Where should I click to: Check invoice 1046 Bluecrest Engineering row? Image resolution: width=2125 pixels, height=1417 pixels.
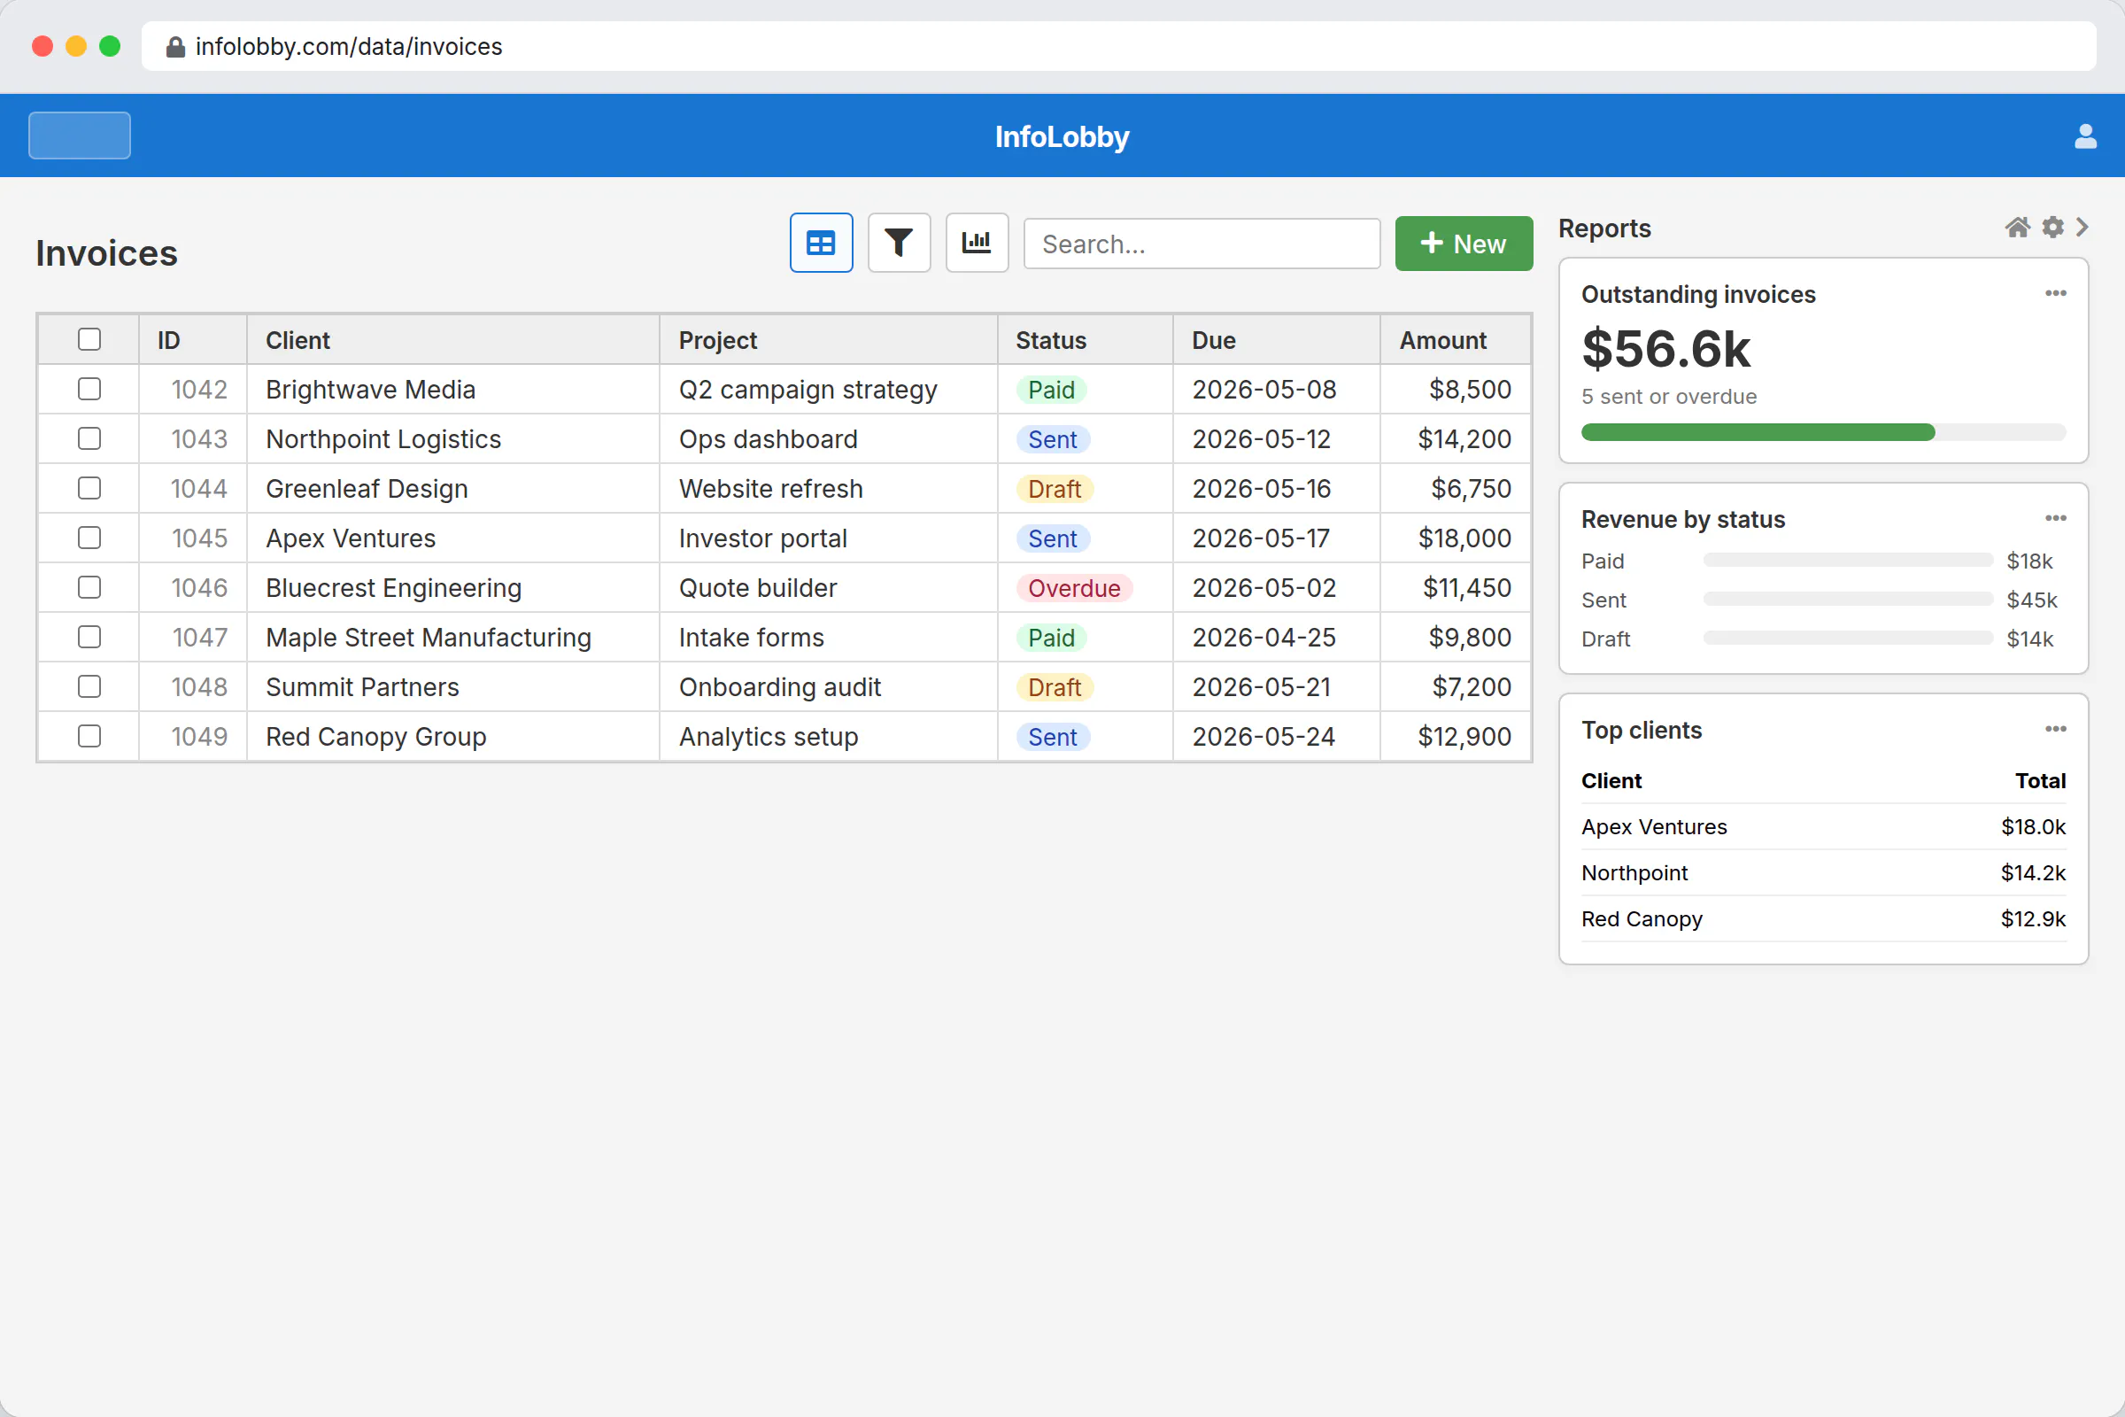[x=89, y=587]
